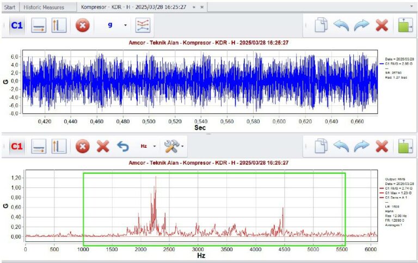
Task: Click vertical scale icon in waveform toolbar
Action: point(59,26)
